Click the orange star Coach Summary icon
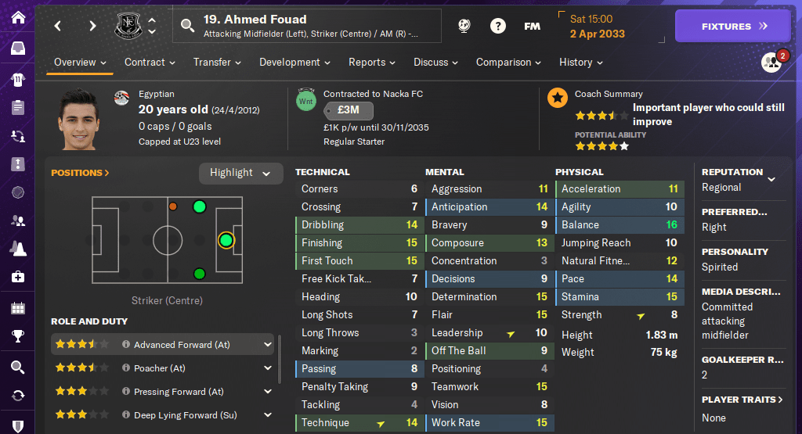This screenshot has height=434, width=802. pyautogui.click(x=558, y=98)
